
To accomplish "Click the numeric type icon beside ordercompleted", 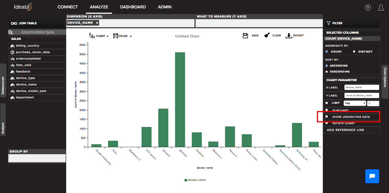I will click(x=12, y=59).
